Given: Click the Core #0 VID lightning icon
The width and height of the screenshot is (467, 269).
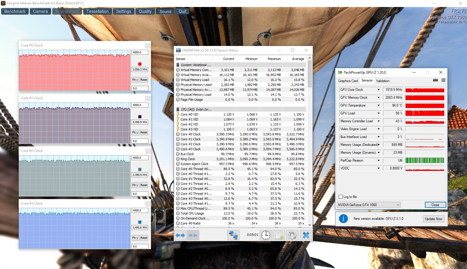Looking at the screenshot, I should click(178, 114).
